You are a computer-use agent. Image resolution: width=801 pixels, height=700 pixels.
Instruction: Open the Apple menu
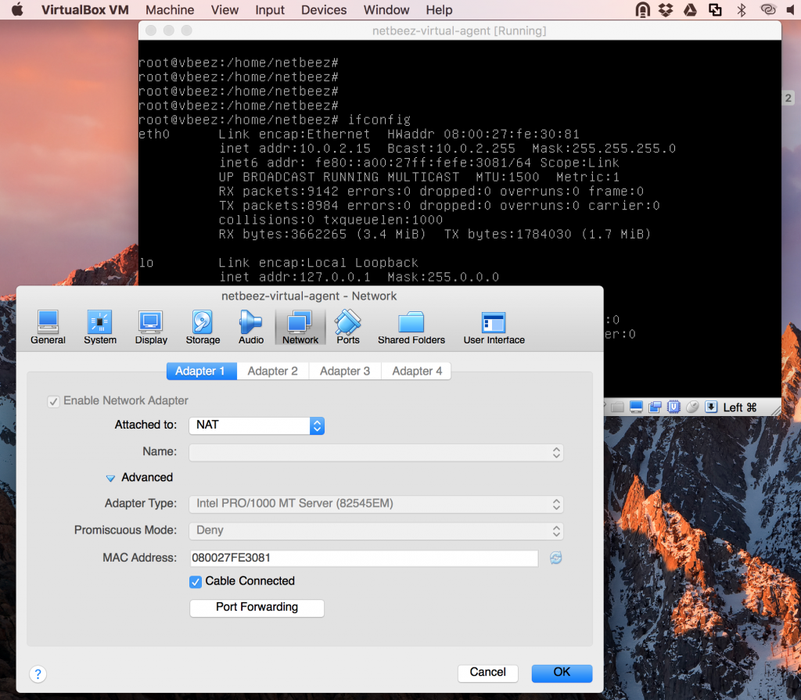point(17,9)
